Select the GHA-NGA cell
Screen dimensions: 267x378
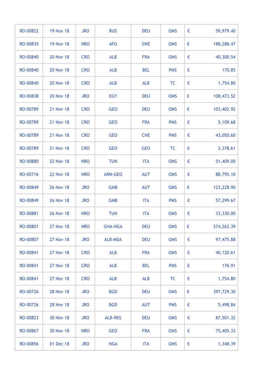[113, 226]
